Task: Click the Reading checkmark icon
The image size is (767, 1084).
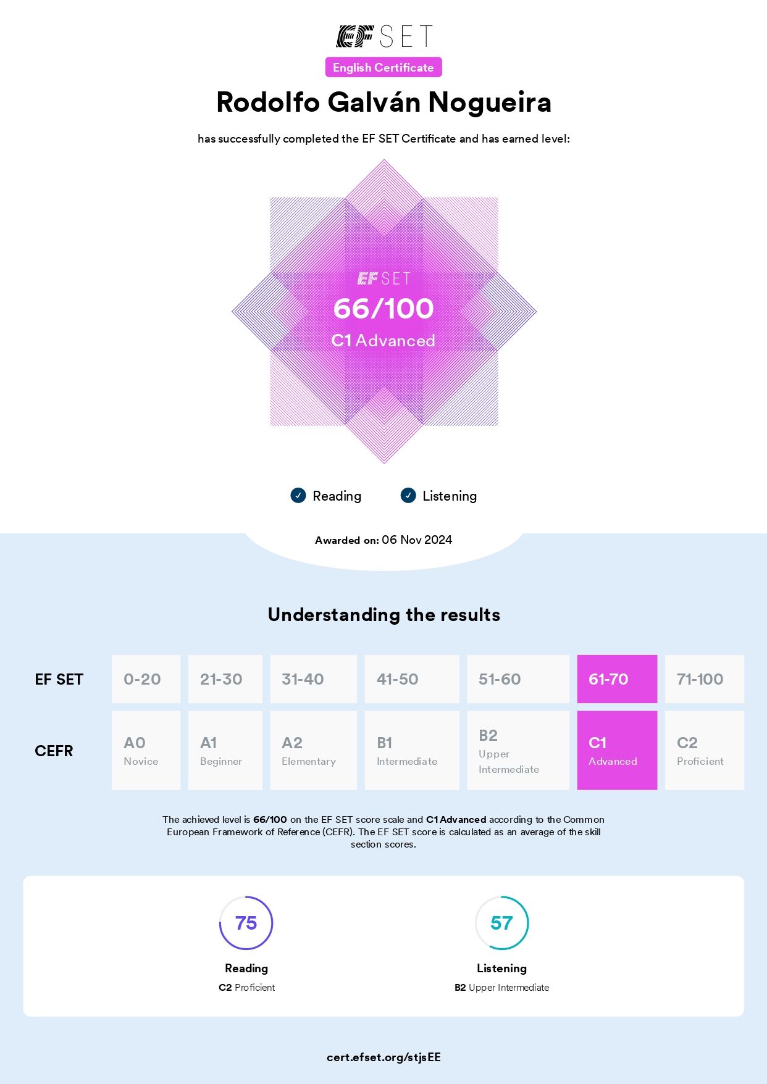Action: click(298, 495)
